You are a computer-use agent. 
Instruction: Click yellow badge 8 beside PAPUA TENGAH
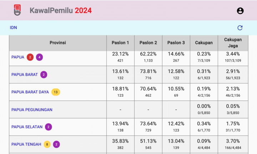click(x=47, y=144)
